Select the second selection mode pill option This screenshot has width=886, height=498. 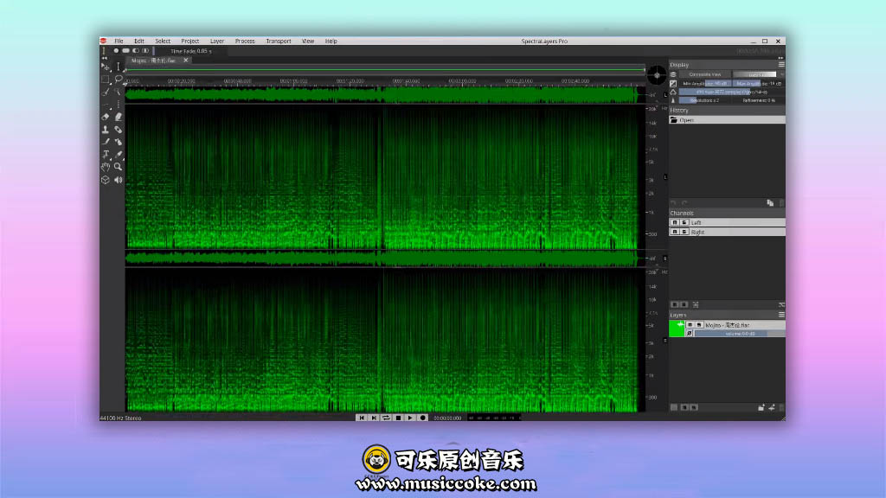pos(125,51)
